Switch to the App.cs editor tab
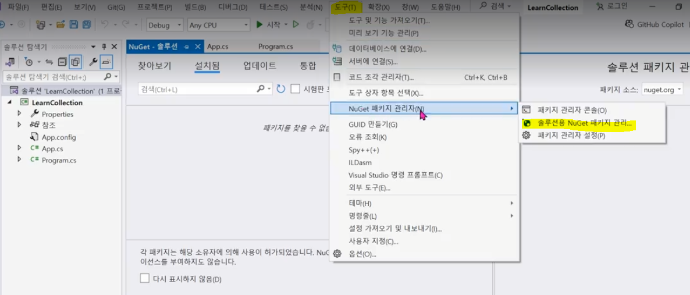Screen dimensions: 690x295 218,47
